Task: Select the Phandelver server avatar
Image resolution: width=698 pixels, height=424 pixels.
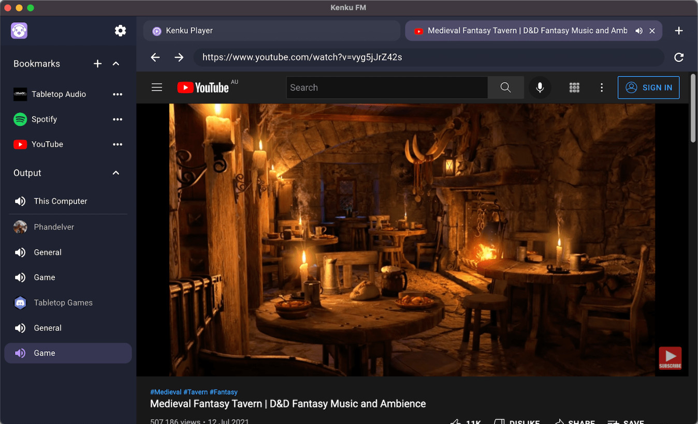Action: coord(20,227)
